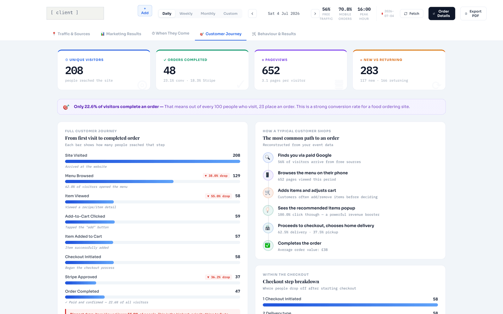Click the client name input field

[x=75, y=13]
